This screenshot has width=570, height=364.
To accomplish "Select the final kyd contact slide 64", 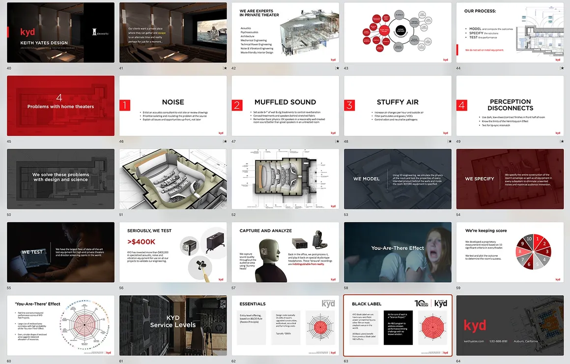I will (510, 326).
